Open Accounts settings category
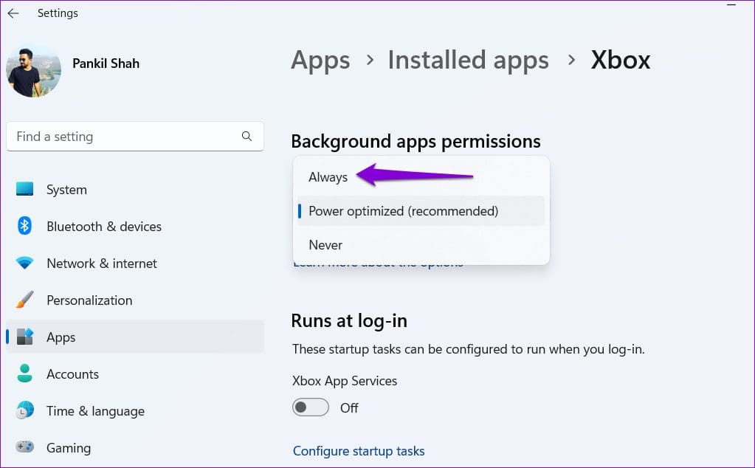 tap(135, 374)
